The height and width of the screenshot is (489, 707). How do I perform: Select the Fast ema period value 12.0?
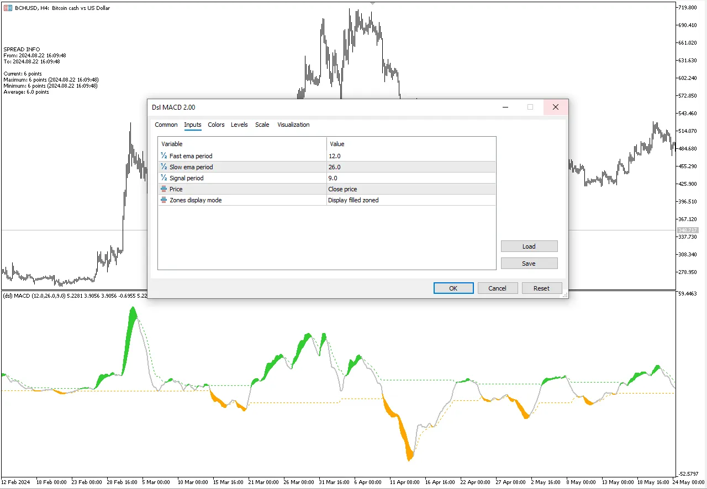coord(411,156)
